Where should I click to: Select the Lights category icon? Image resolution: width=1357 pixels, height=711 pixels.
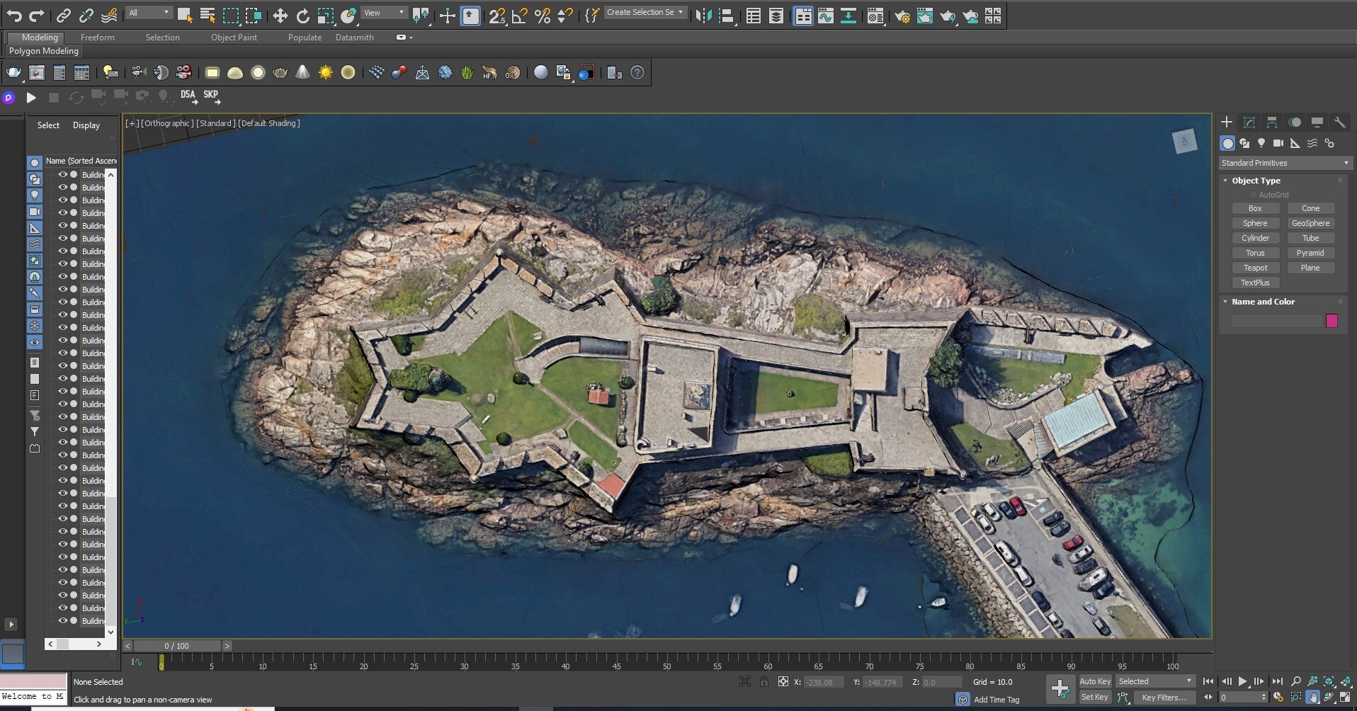1261,143
